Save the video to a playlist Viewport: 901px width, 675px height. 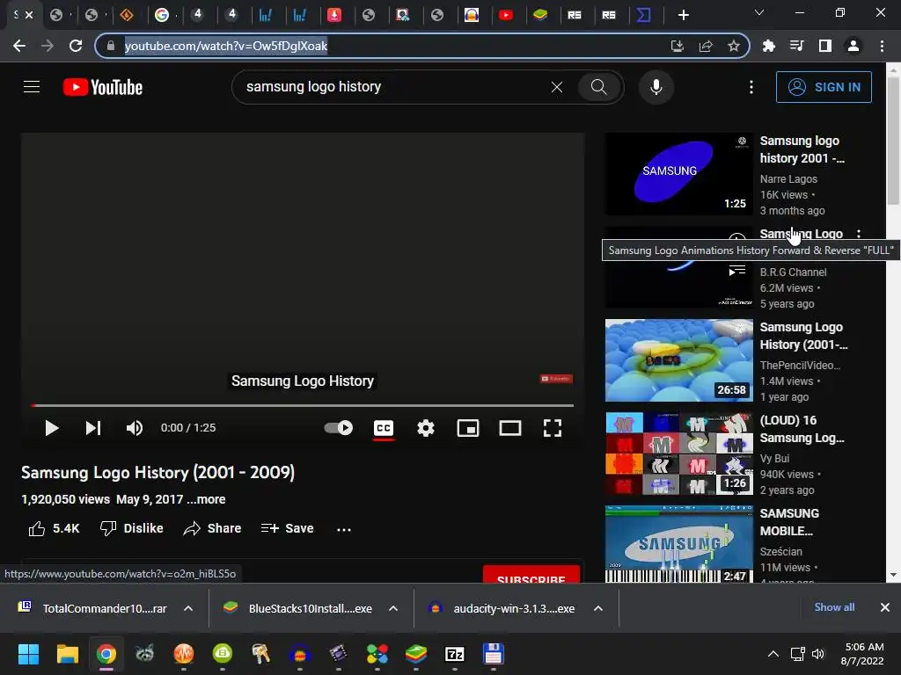click(x=288, y=528)
